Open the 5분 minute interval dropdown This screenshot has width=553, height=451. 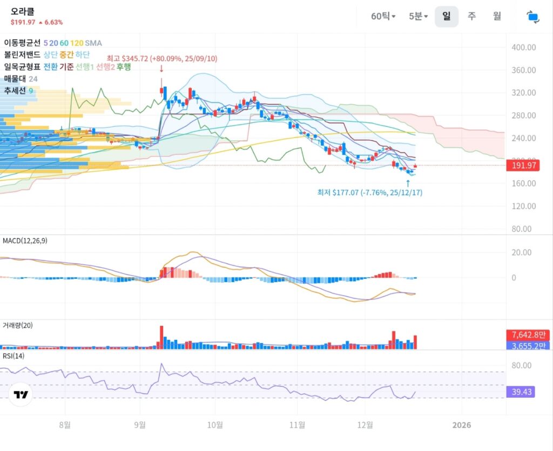(x=418, y=17)
